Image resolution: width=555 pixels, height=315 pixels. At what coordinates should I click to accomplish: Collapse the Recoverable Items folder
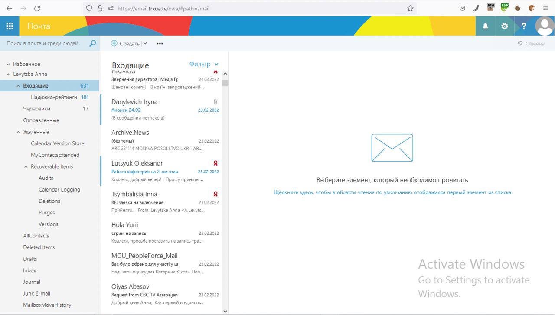point(26,166)
